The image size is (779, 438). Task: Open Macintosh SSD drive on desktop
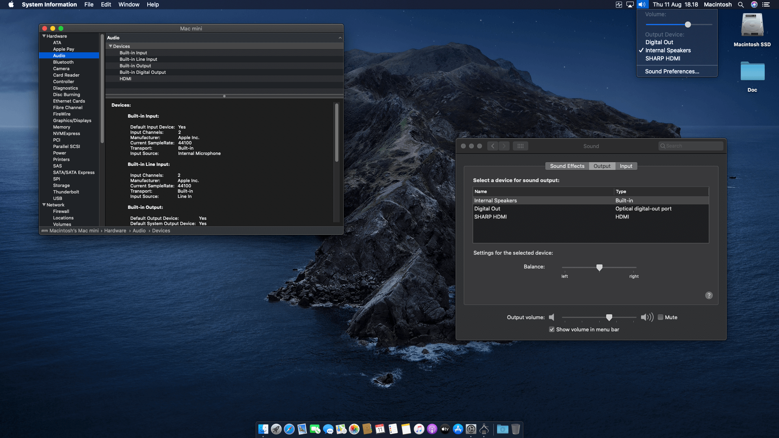(x=752, y=25)
